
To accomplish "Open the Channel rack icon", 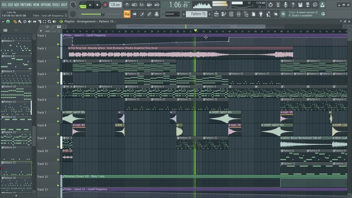I will [x=231, y=14].
